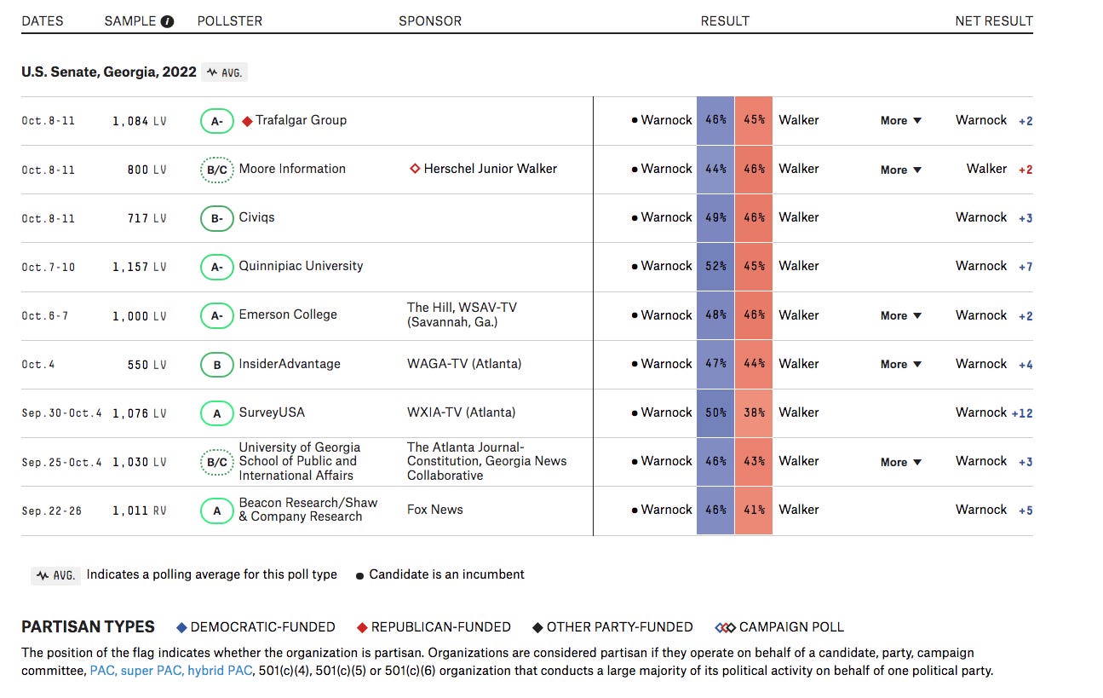Click the SAMPLE column header

(x=130, y=21)
